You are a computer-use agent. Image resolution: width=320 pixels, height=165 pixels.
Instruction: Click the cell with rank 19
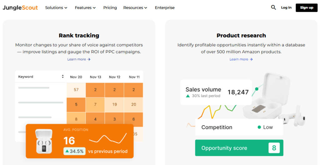click(114, 105)
